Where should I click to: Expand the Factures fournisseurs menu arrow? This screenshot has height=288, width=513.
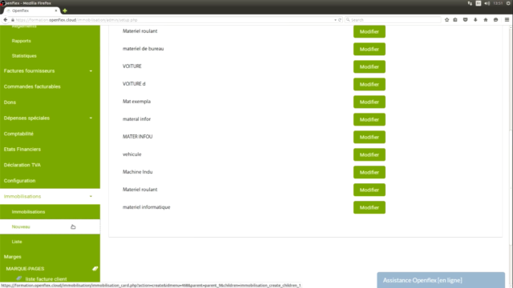click(91, 71)
